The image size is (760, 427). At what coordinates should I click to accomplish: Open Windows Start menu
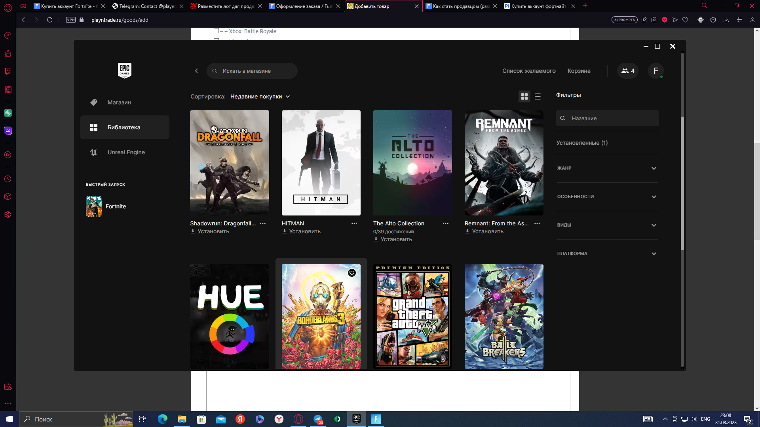pos(9,419)
